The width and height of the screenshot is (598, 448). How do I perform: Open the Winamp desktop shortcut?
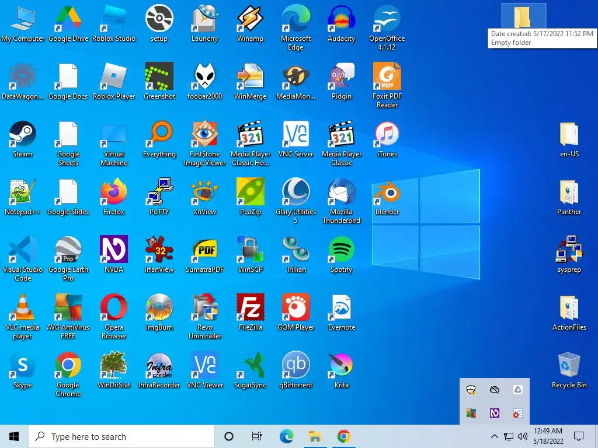pyautogui.click(x=250, y=23)
